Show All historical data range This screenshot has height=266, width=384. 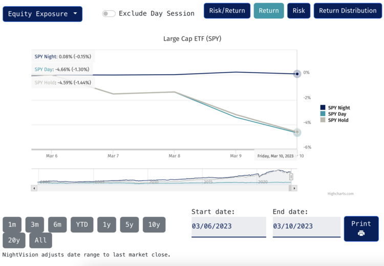pyautogui.click(x=40, y=240)
